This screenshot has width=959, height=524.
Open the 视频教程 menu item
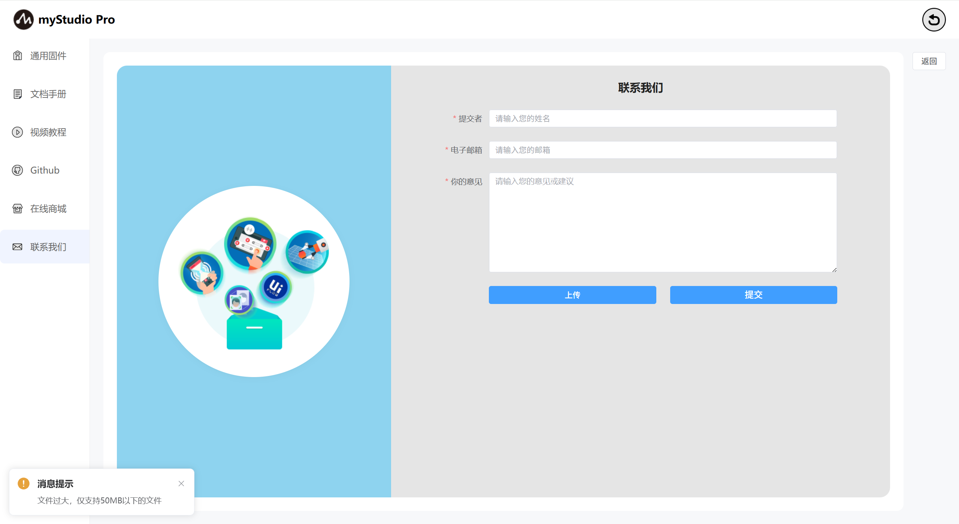[x=48, y=132]
